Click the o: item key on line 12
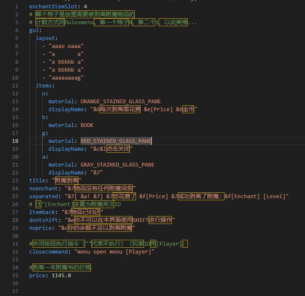This screenshot has width=305, height=296. (x=44, y=94)
